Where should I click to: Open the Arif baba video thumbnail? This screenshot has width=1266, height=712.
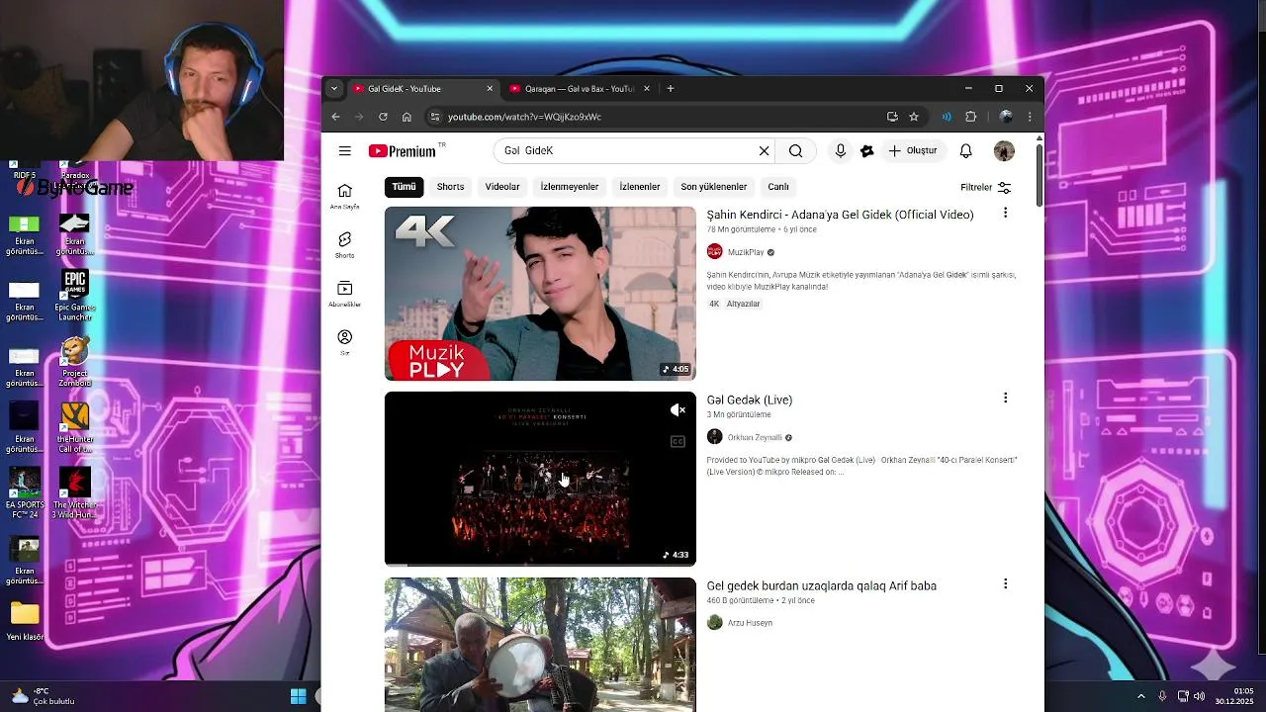pos(540,645)
